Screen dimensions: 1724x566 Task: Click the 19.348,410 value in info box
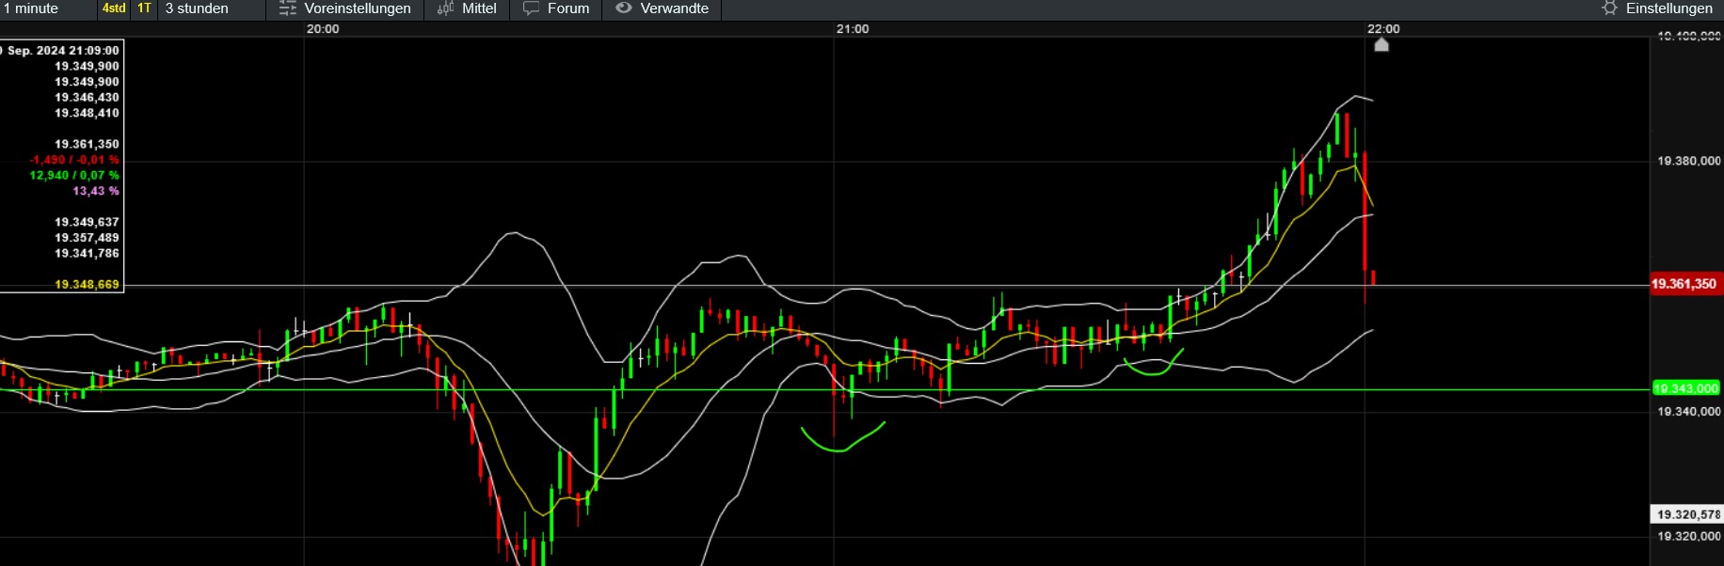tap(87, 113)
